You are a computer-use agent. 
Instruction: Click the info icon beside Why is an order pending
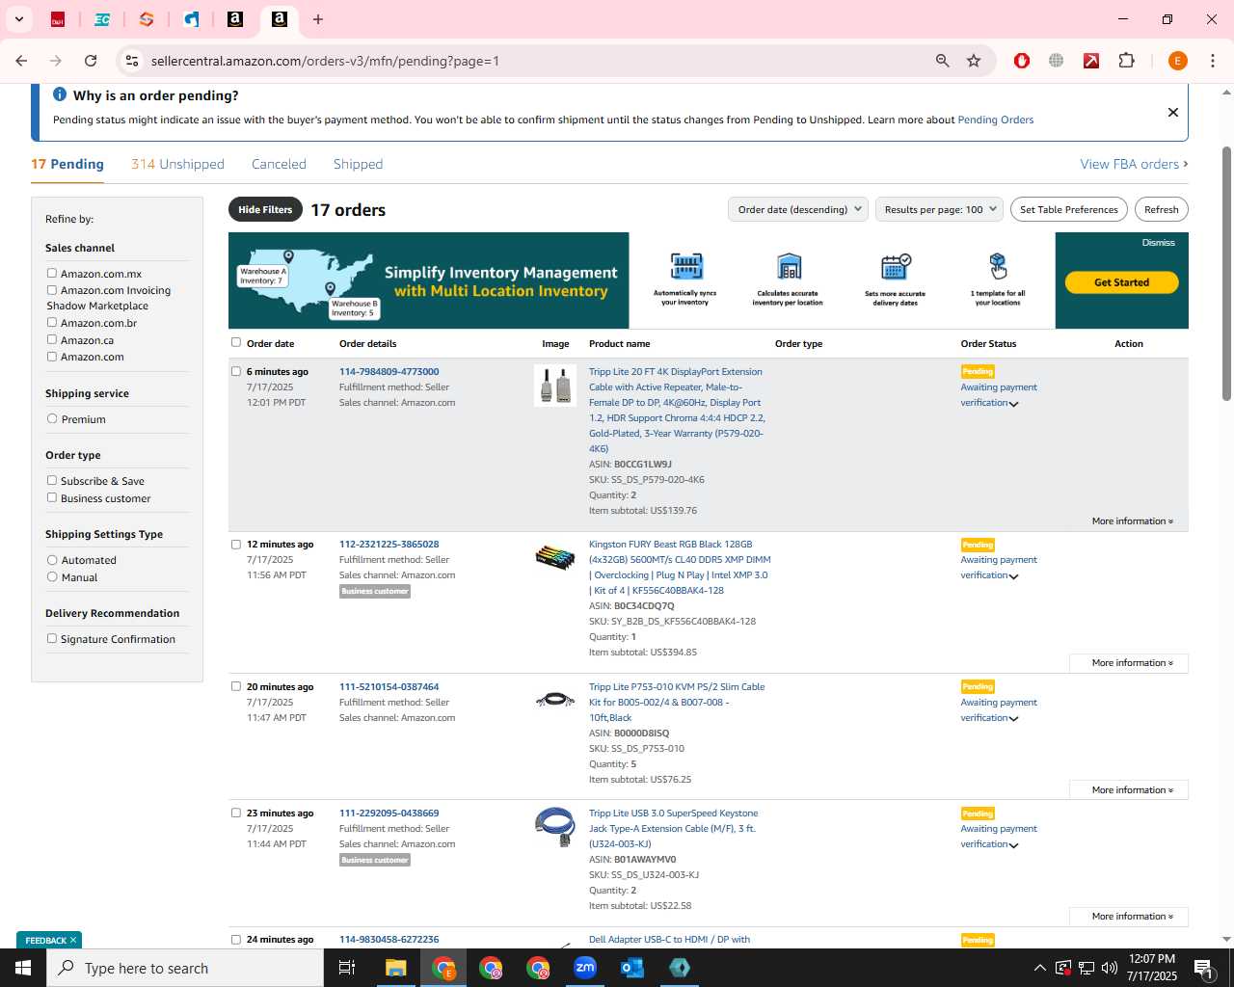pos(60,94)
